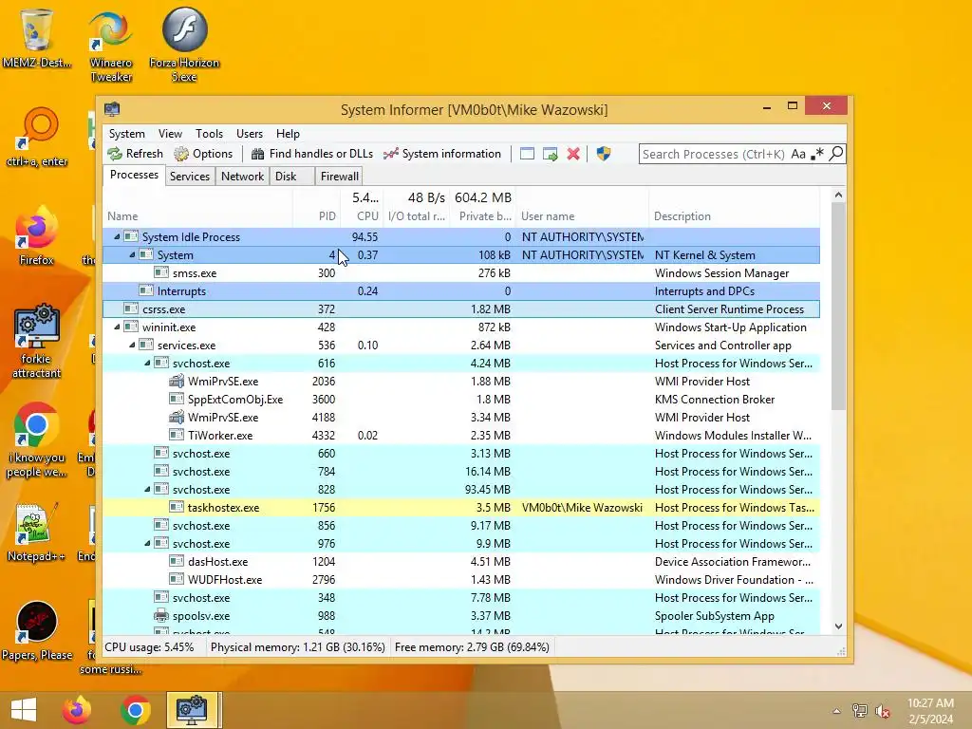Image resolution: width=972 pixels, height=729 pixels.
Task: Toggle regex search option icon
Action: (817, 154)
